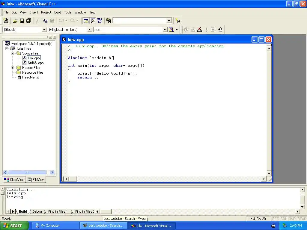This screenshot has height=230, width=307.
Task: Save the current file with floppy icon
Action: click(x=22, y=21)
